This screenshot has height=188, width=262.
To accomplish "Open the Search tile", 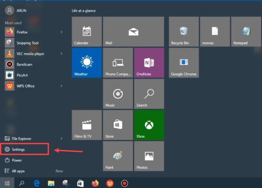I will point(149,94).
